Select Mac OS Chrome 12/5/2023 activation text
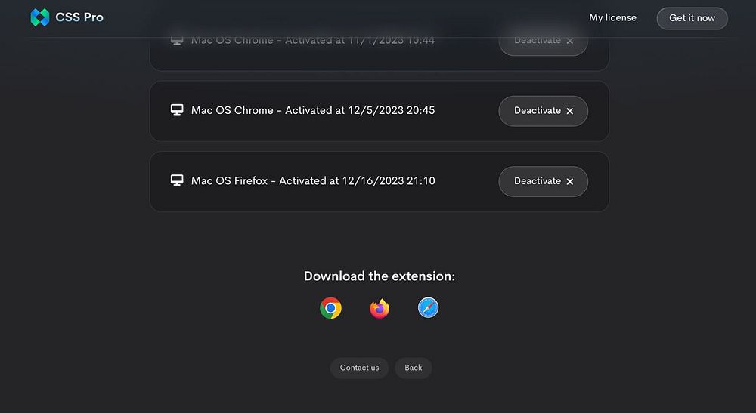 tap(313, 110)
